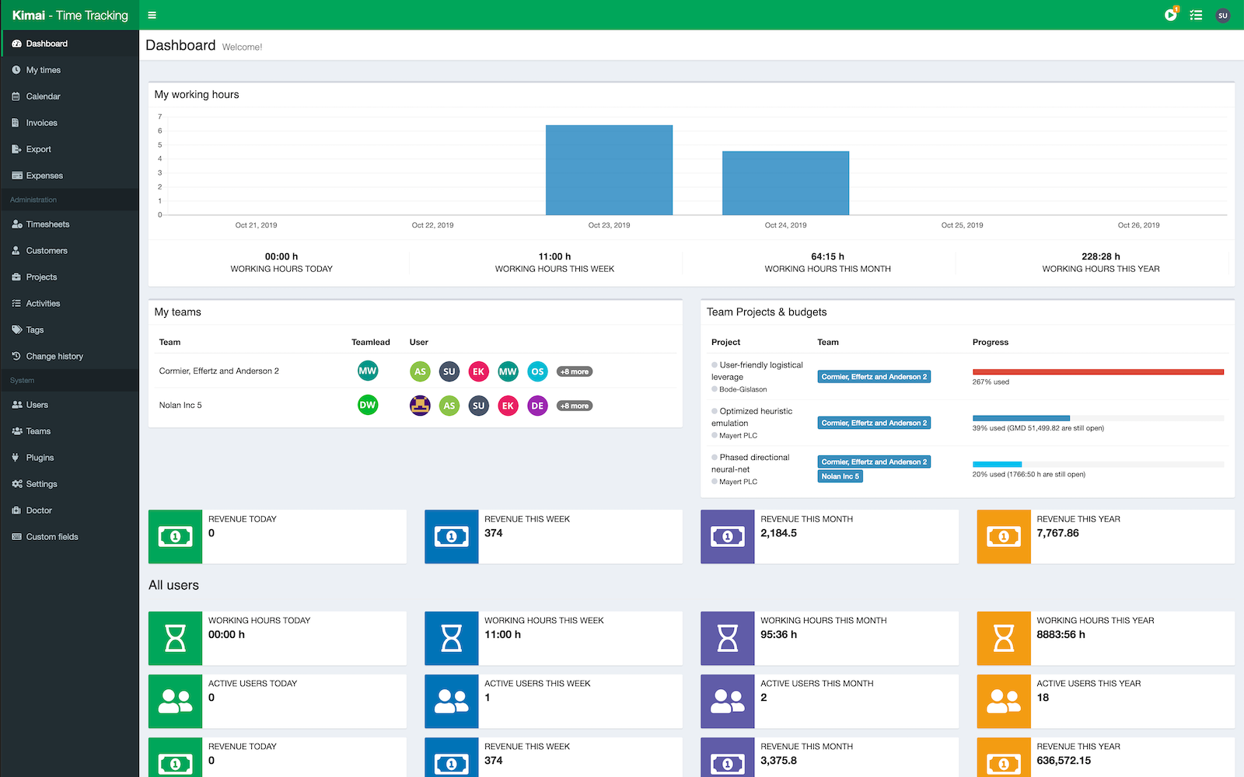Click the Custom fields keyboard icon
This screenshot has height=777, width=1244.
pyautogui.click(x=16, y=537)
